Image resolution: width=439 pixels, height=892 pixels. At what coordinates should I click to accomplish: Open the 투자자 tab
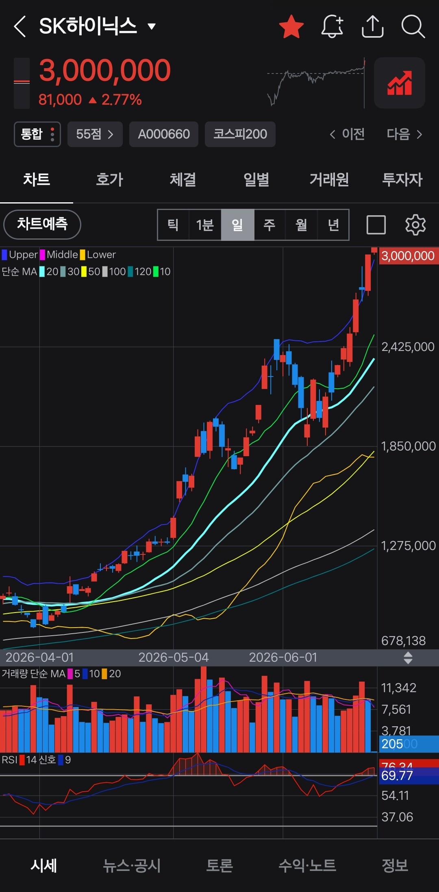coord(402,180)
